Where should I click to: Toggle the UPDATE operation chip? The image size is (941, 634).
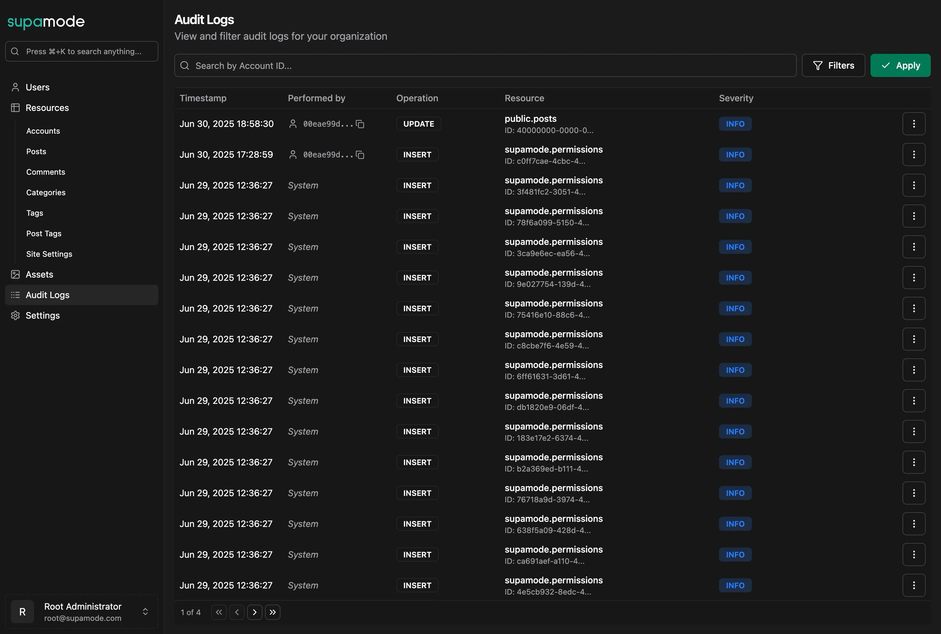coord(418,124)
